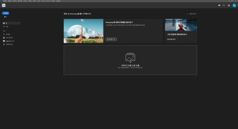The image size is (238, 129).
Task: Click the giraffe and moon tutorial thumbnail
Action: tap(83, 31)
